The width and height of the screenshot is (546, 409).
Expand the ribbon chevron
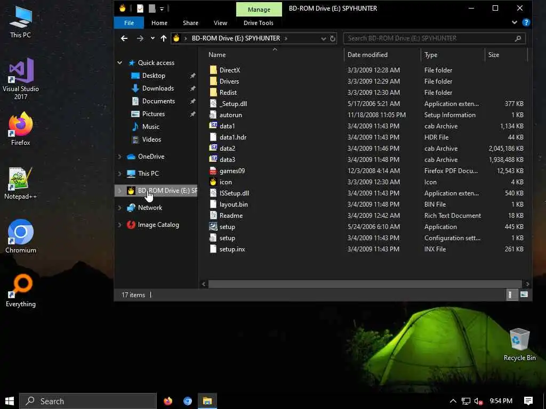pos(515,22)
